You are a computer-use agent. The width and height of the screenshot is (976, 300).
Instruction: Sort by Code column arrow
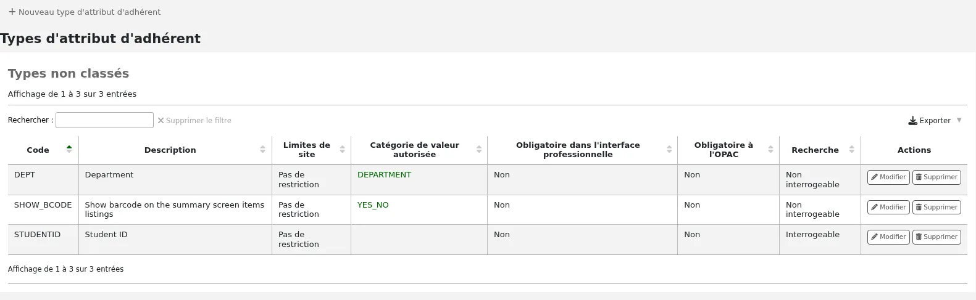[69, 149]
